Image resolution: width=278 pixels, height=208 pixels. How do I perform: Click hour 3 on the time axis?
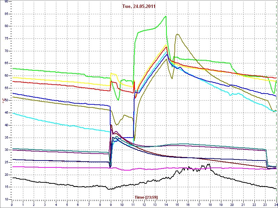tap(45, 205)
